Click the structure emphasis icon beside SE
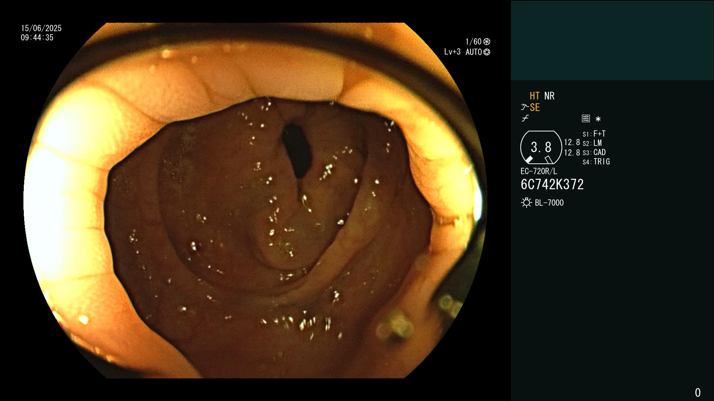The image size is (714, 401). [525, 107]
